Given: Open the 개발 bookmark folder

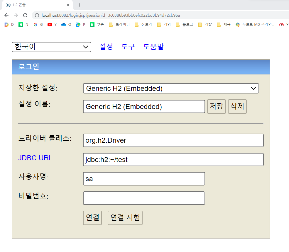Looking at the screenshot, I should click(205, 25).
